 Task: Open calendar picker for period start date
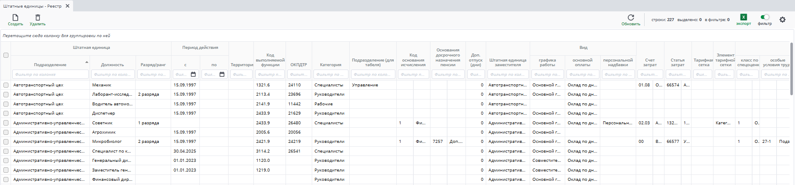(193, 75)
